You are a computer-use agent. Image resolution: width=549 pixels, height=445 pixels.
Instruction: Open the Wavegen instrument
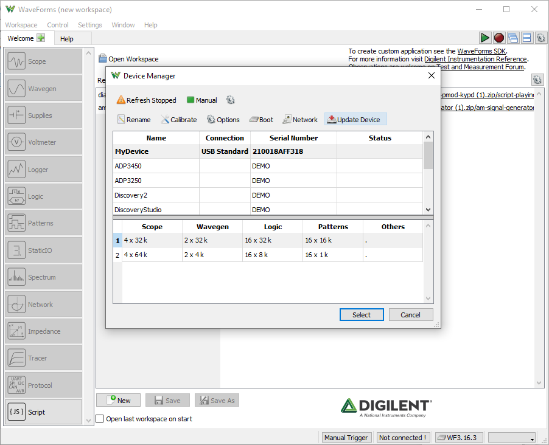click(x=43, y=89)
